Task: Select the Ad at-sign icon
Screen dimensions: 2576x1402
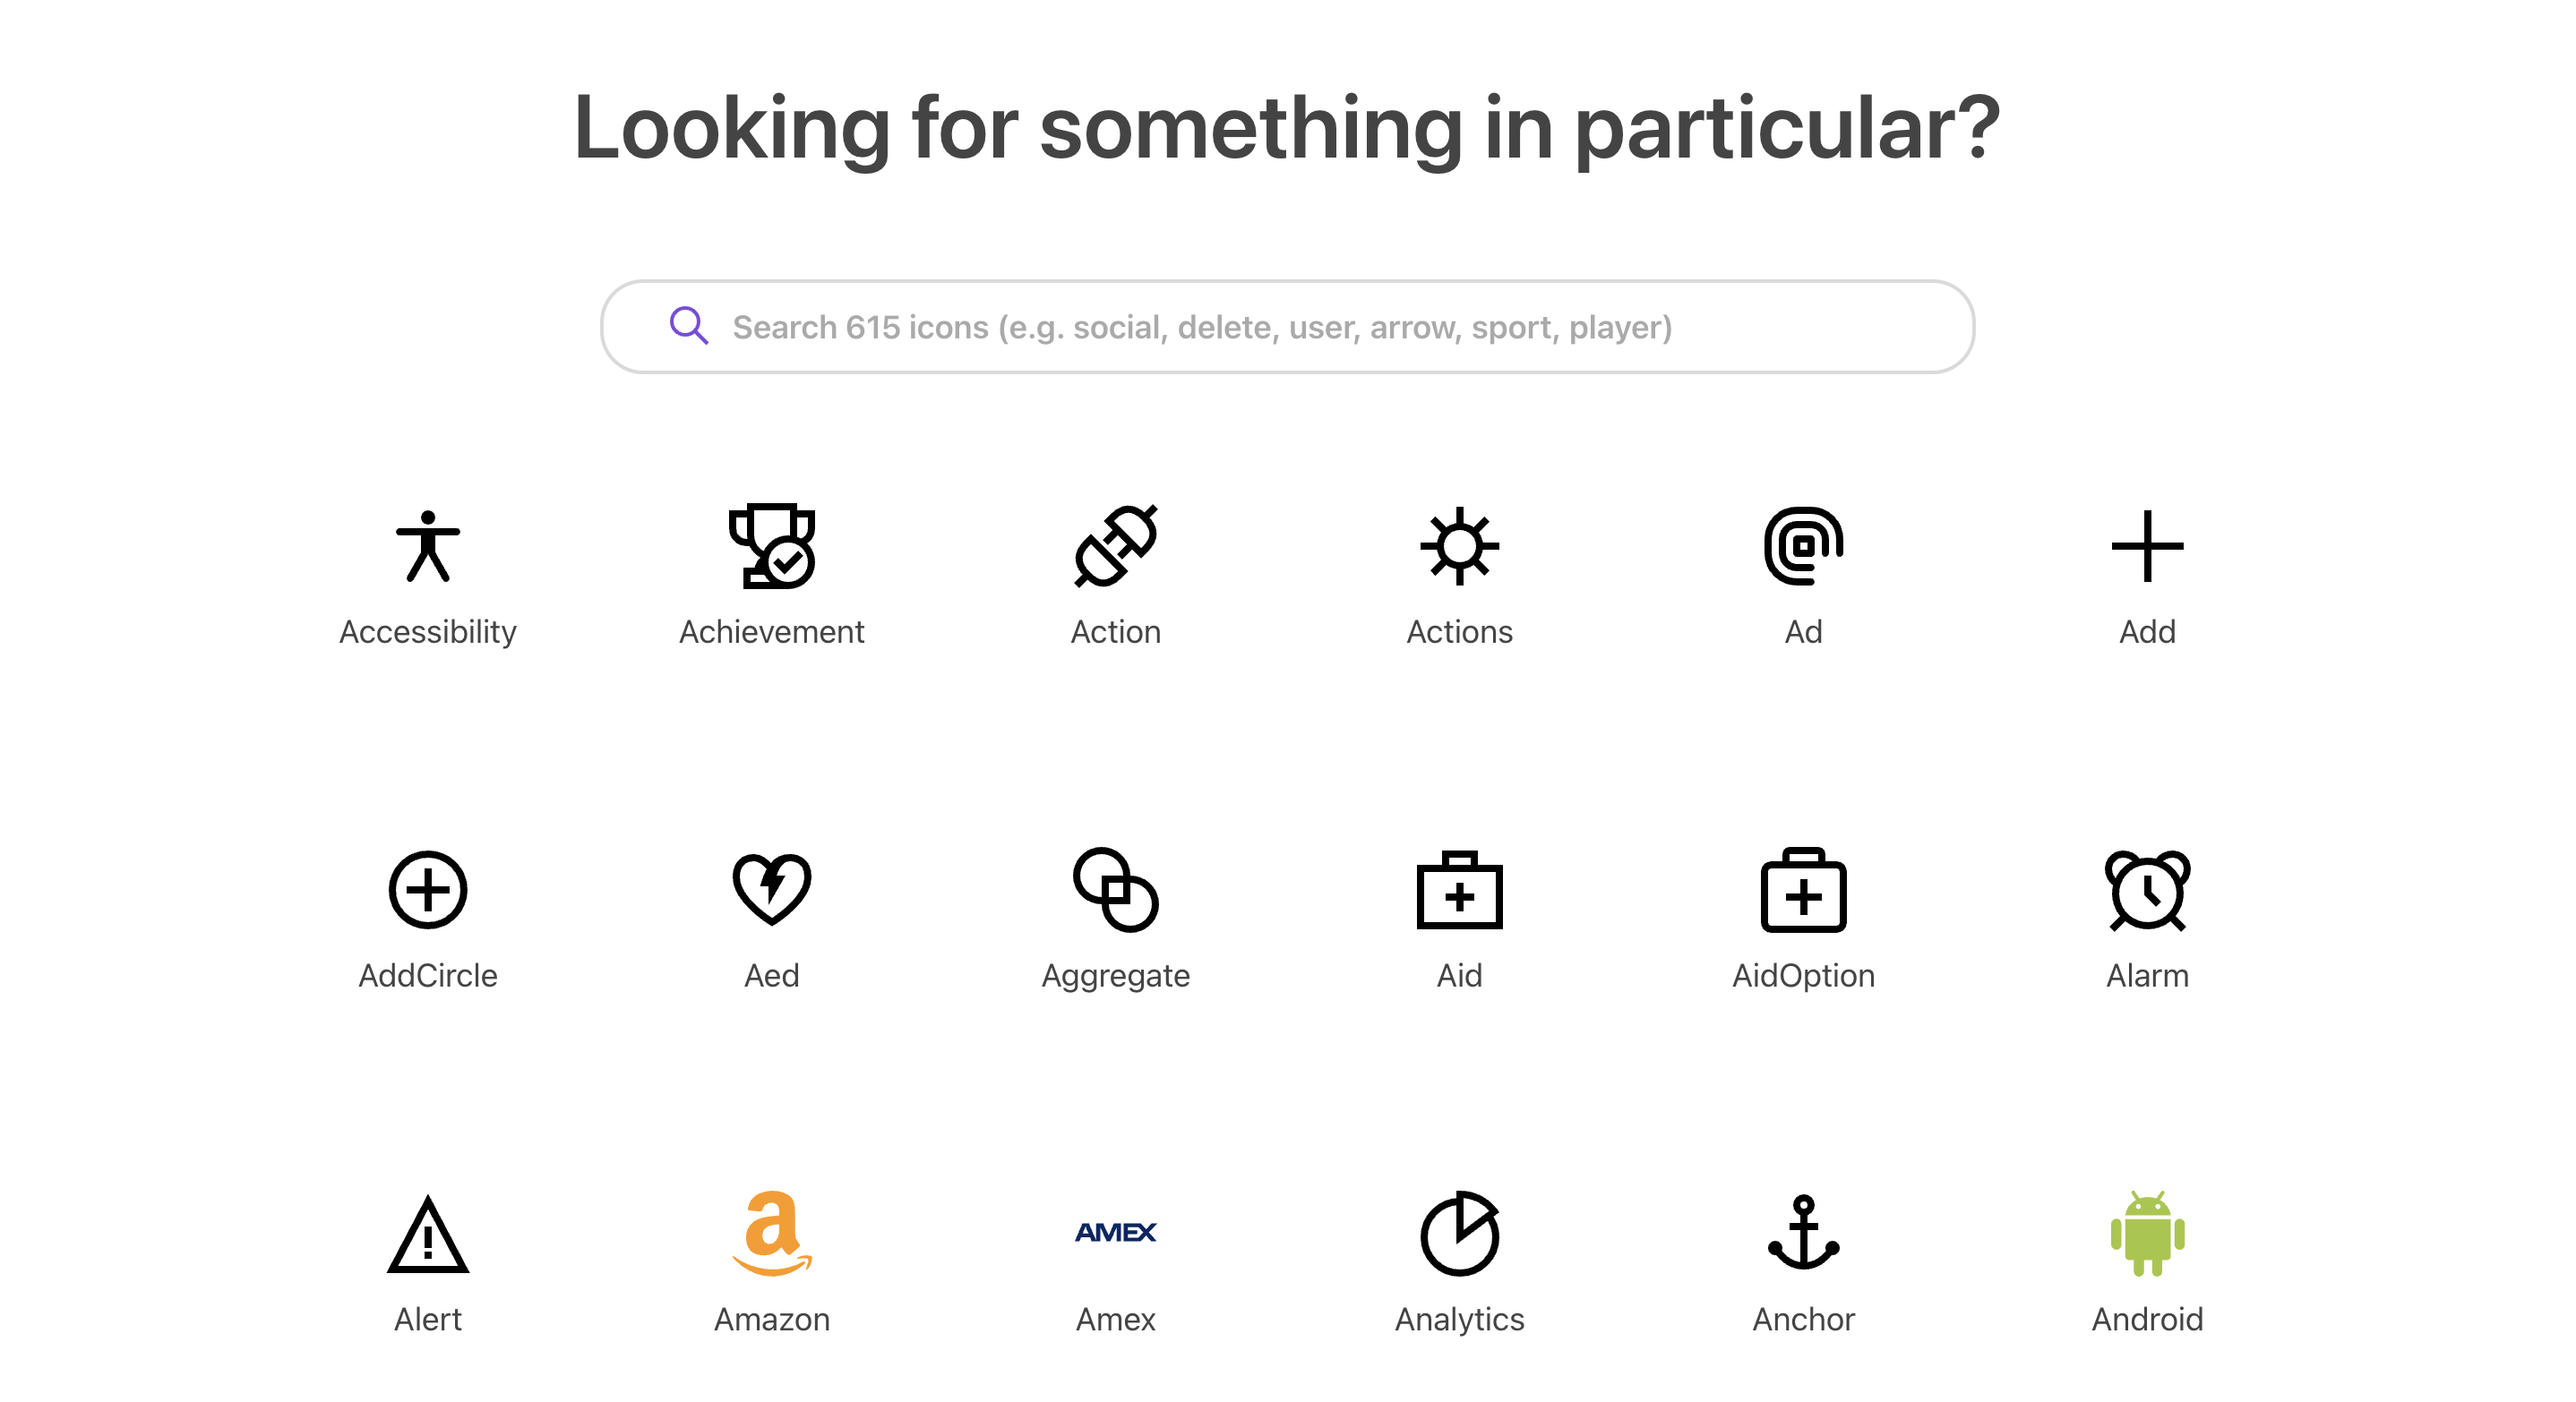Action: click(x=1803, y=545)
